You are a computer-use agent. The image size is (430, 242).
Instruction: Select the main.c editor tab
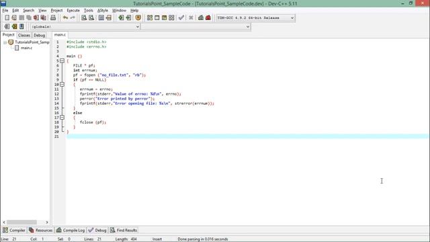pos(60,35)
